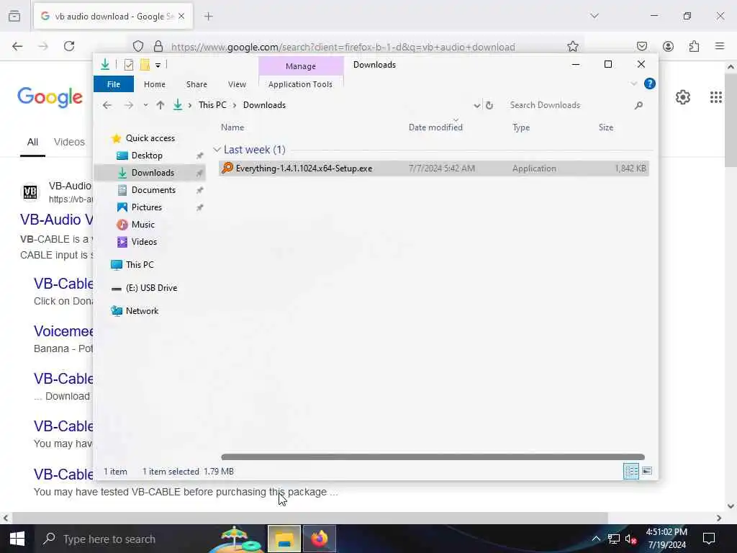Refresh the Downloads folder view

489,105
